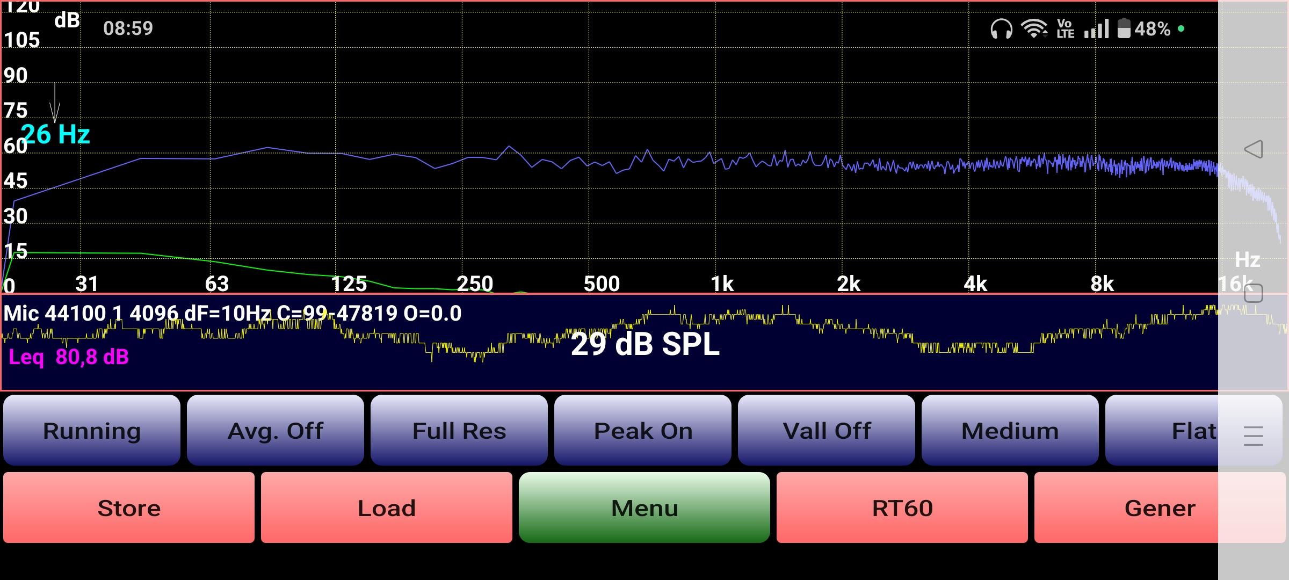Toggle the Running state button

pyautogui.click(x=92, y=430)
